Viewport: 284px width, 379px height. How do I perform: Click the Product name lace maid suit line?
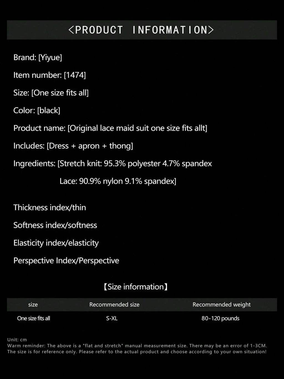pyautogui.click(x=110, y=128)
